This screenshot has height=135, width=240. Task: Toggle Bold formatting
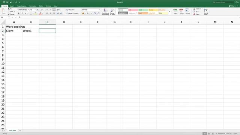[19, 13]
